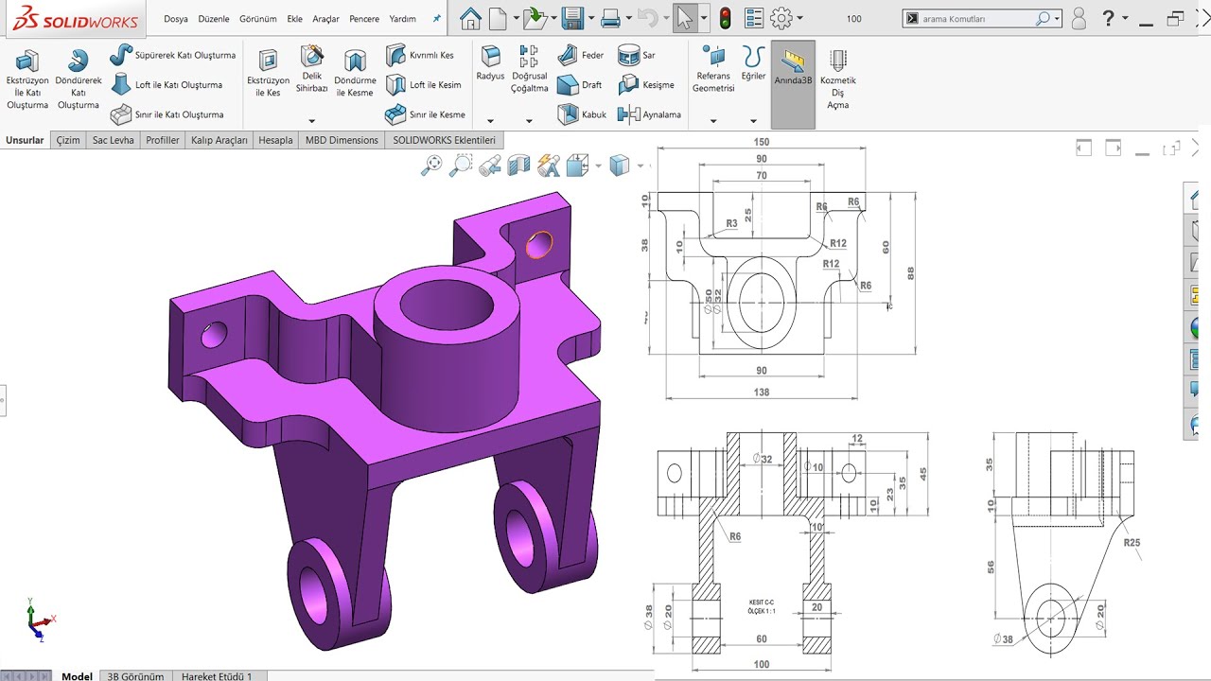Choose Sınır ile Kesme command
This screenshot has width=1211, height=681.
426,114
